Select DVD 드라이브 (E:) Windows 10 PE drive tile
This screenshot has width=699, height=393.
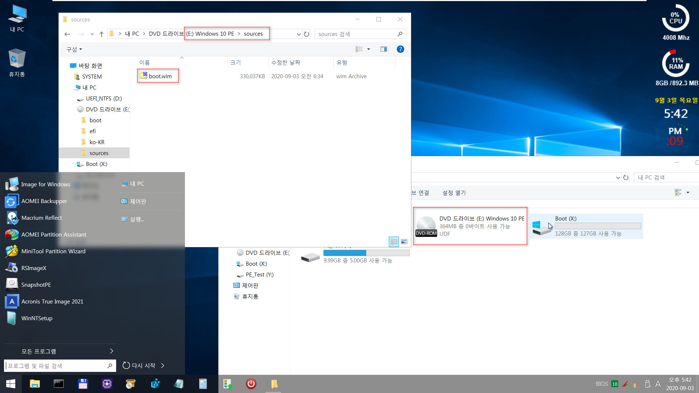coord(470,226)
